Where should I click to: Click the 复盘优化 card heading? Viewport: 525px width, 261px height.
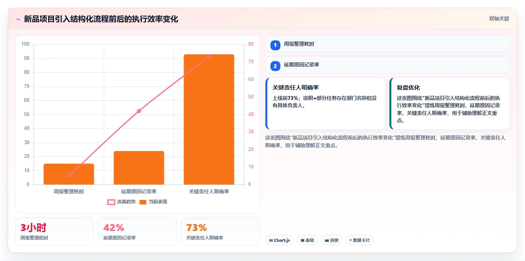[408, 88]
